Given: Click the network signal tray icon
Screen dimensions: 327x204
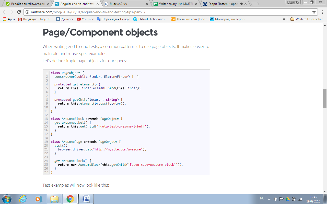Looking at the screenshot, I should (x=300, y=199).
